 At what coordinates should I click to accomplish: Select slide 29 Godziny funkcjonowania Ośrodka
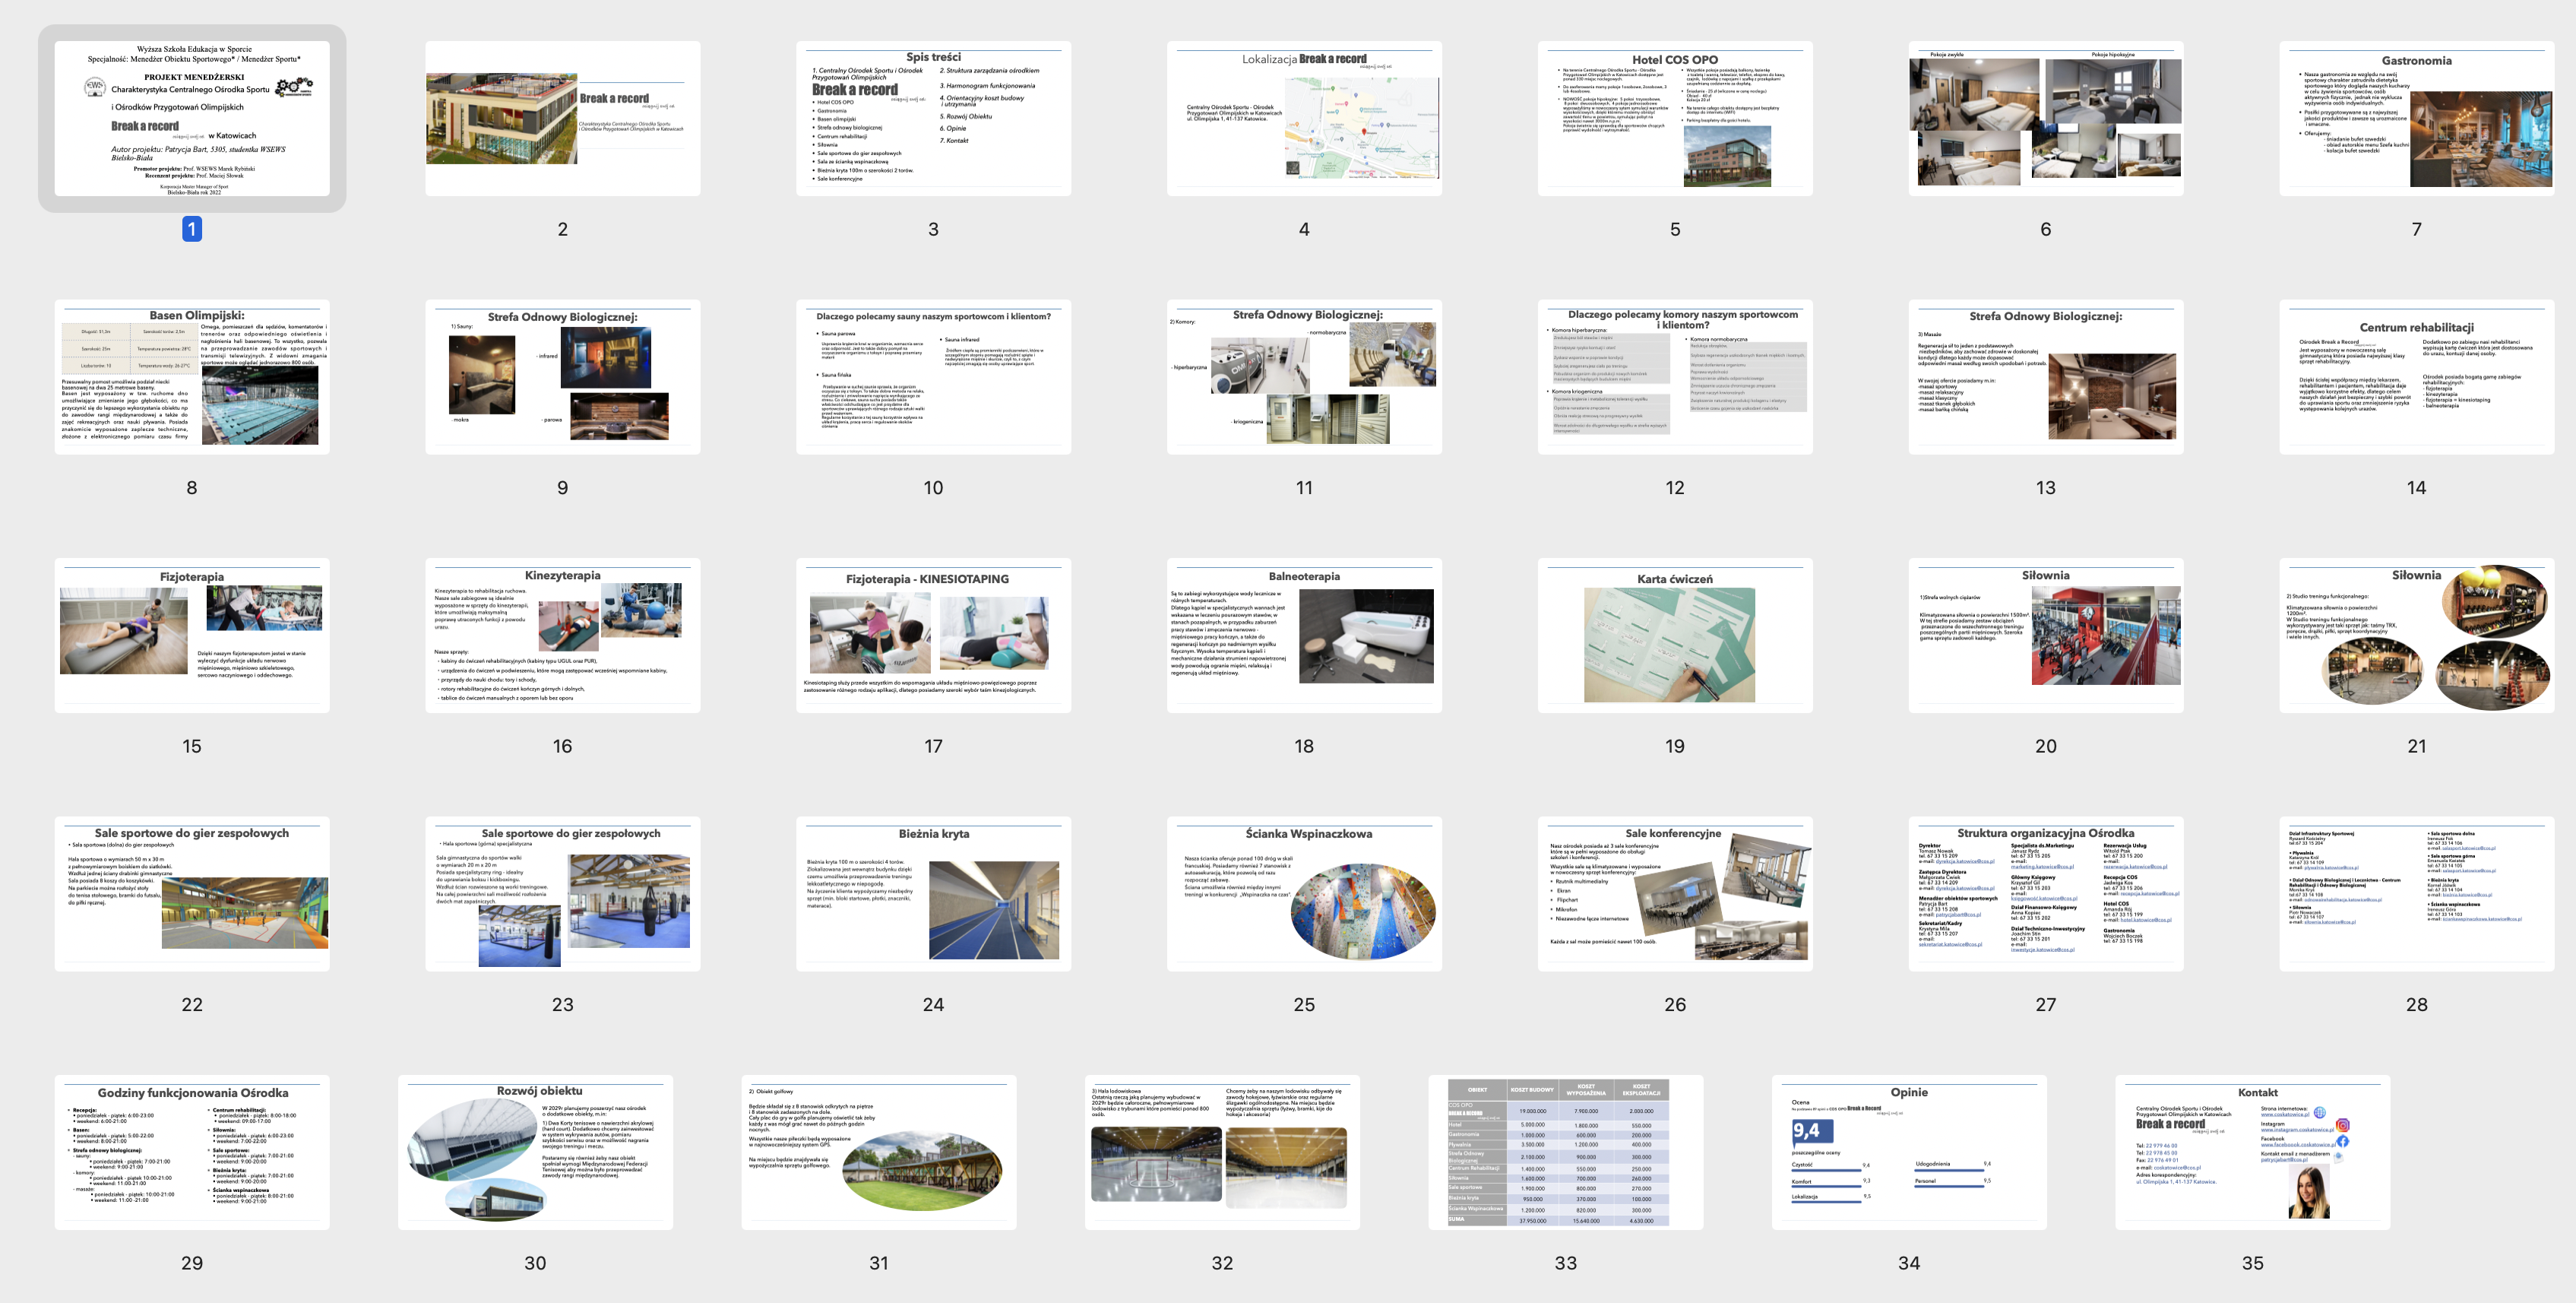(x=192, y=1152)
